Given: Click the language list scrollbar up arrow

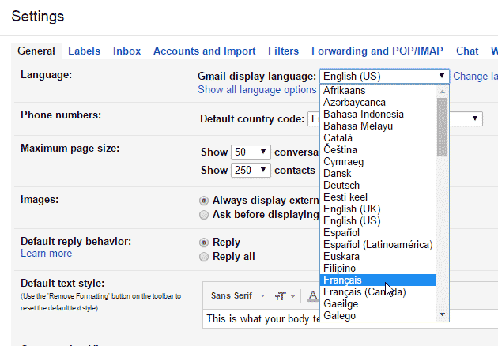Looking at the screenshot, I should [x=442, y=92].
